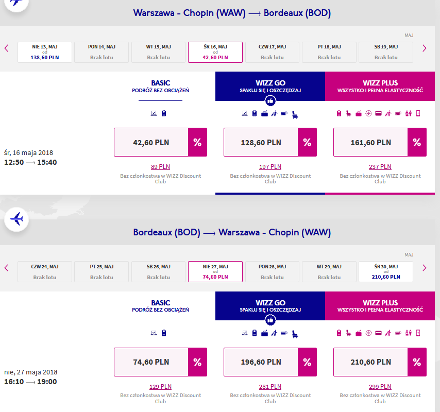Image resolution: width=440 pixels, height=412 pixels.
Task: Click the percent discount icon beside 42,60 PLN fare
Action: pyautogui.click(x=197, y=142)
